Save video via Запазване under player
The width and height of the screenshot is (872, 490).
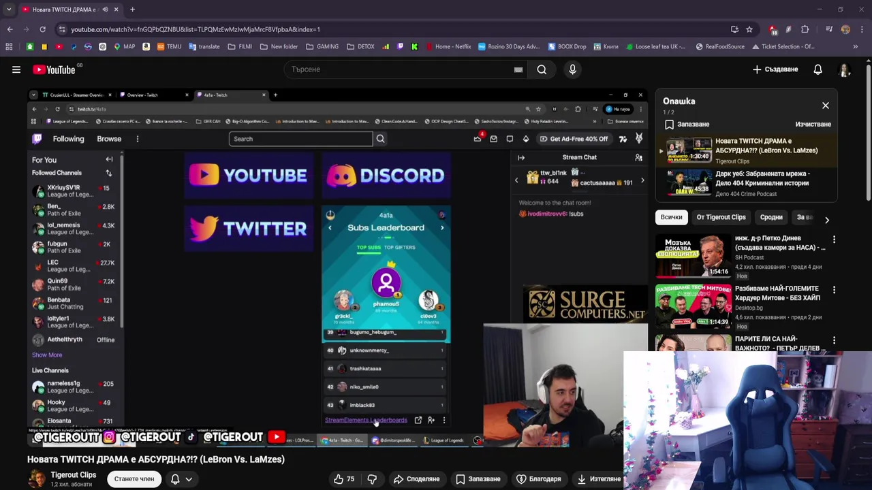[x=478, y=479]
